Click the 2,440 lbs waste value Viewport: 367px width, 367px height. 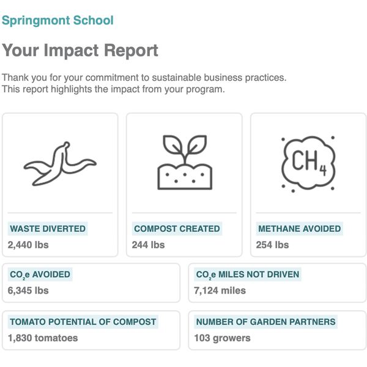(x=28, y=245)
